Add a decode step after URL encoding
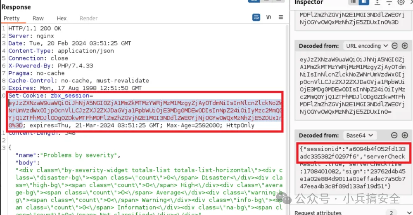413x215 pixels. [405, 46]
